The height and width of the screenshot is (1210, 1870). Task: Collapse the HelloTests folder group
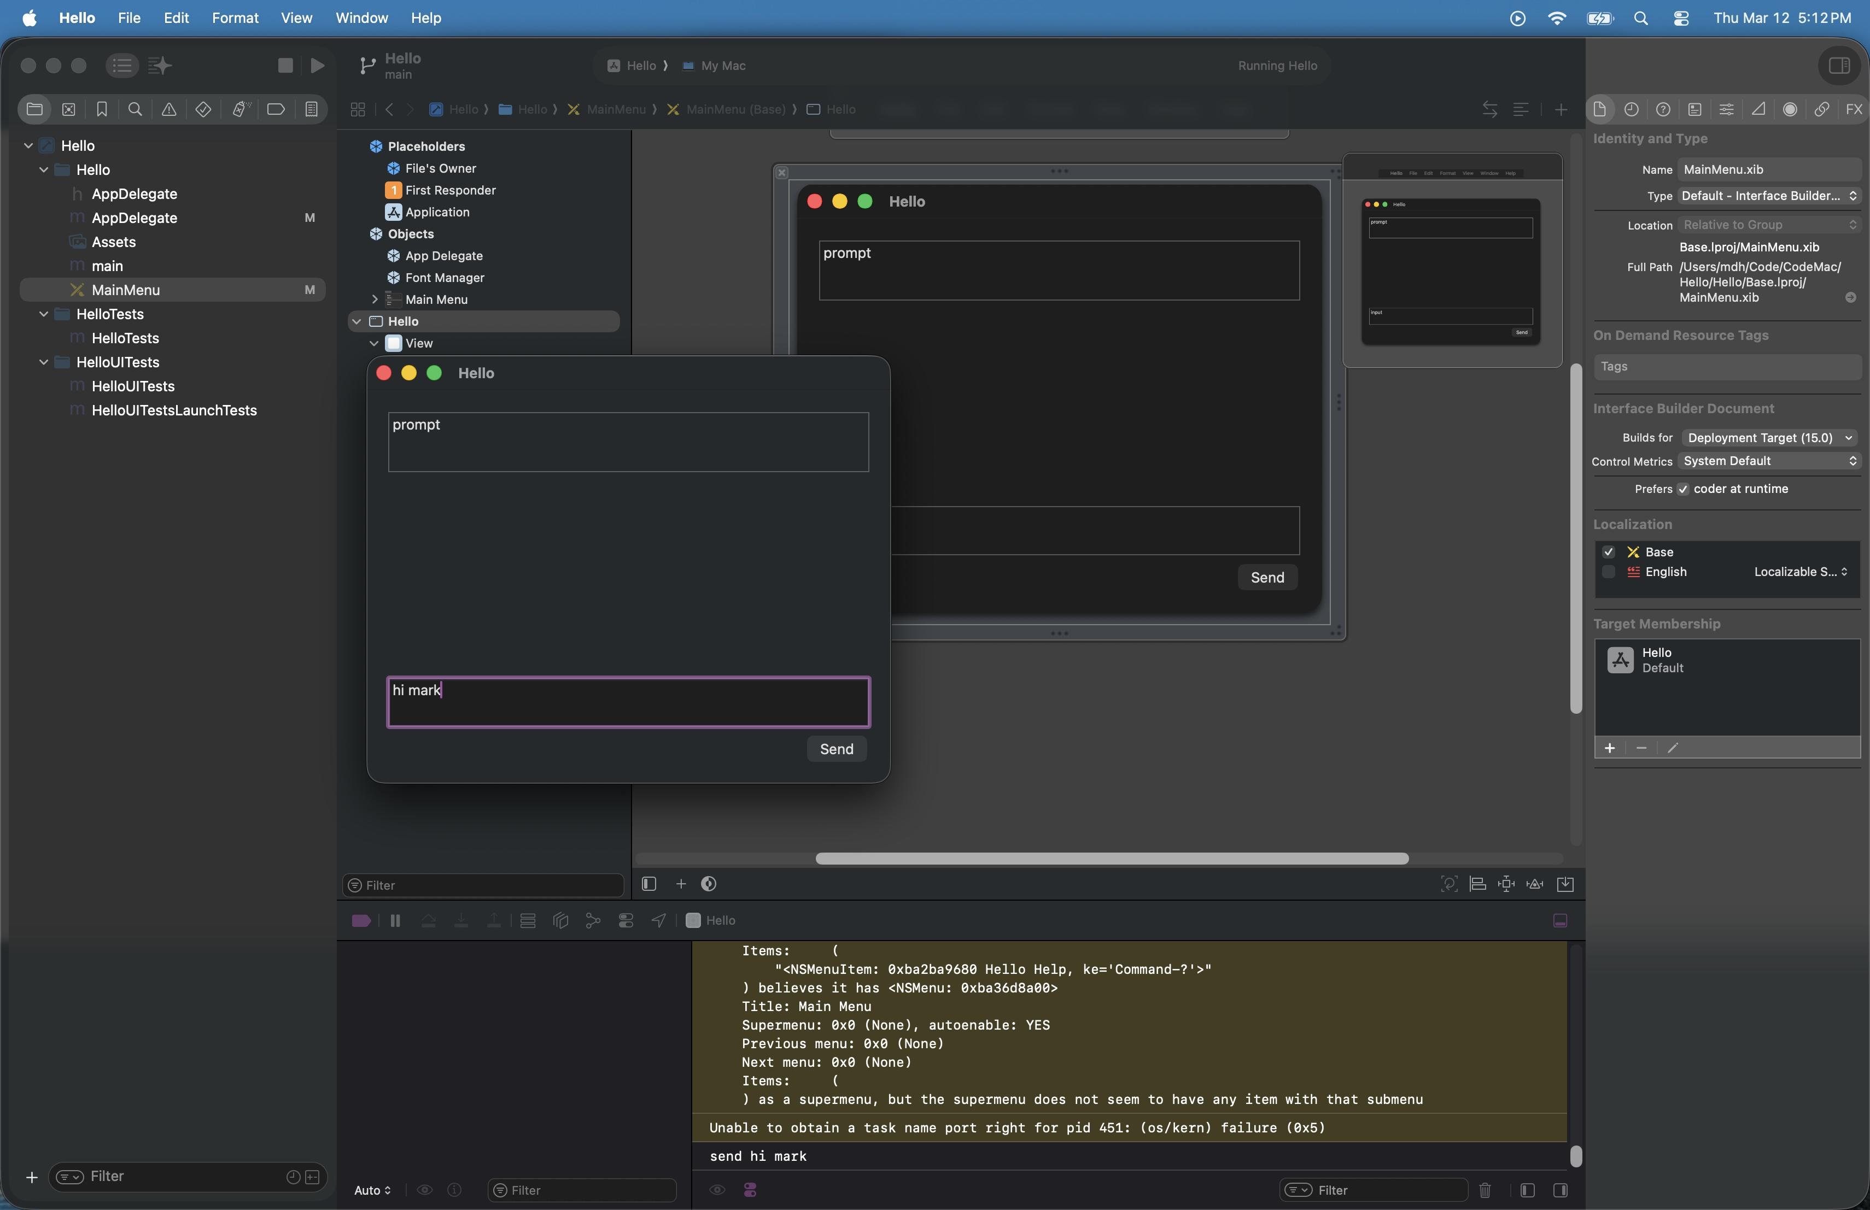(44, 314)
